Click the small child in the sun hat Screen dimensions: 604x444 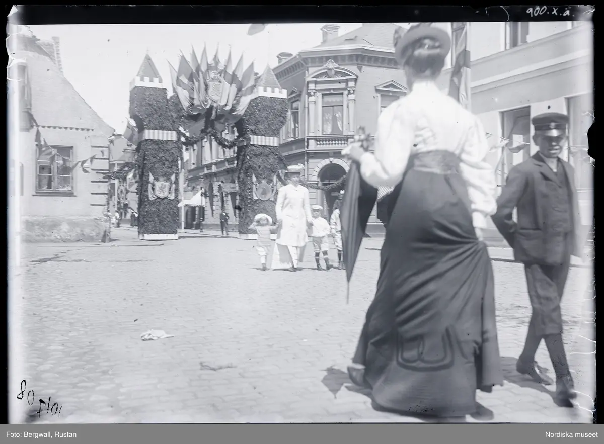[263, 239]
